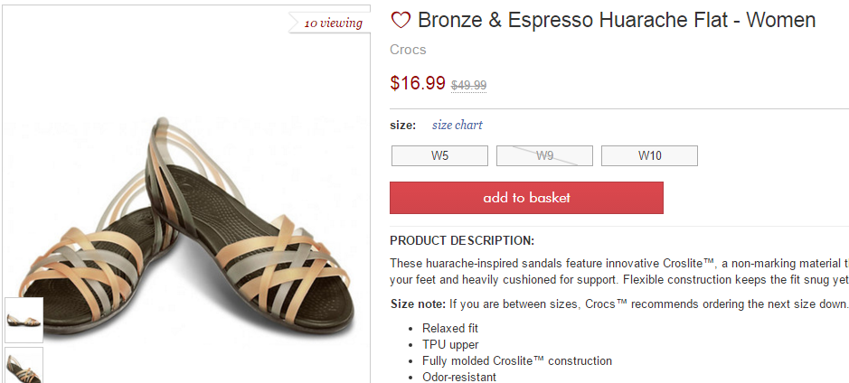Viewport: 849px width, 383px height.
Task: Open the size chart link
Action: pyautogui.click(x=457, y=125)
